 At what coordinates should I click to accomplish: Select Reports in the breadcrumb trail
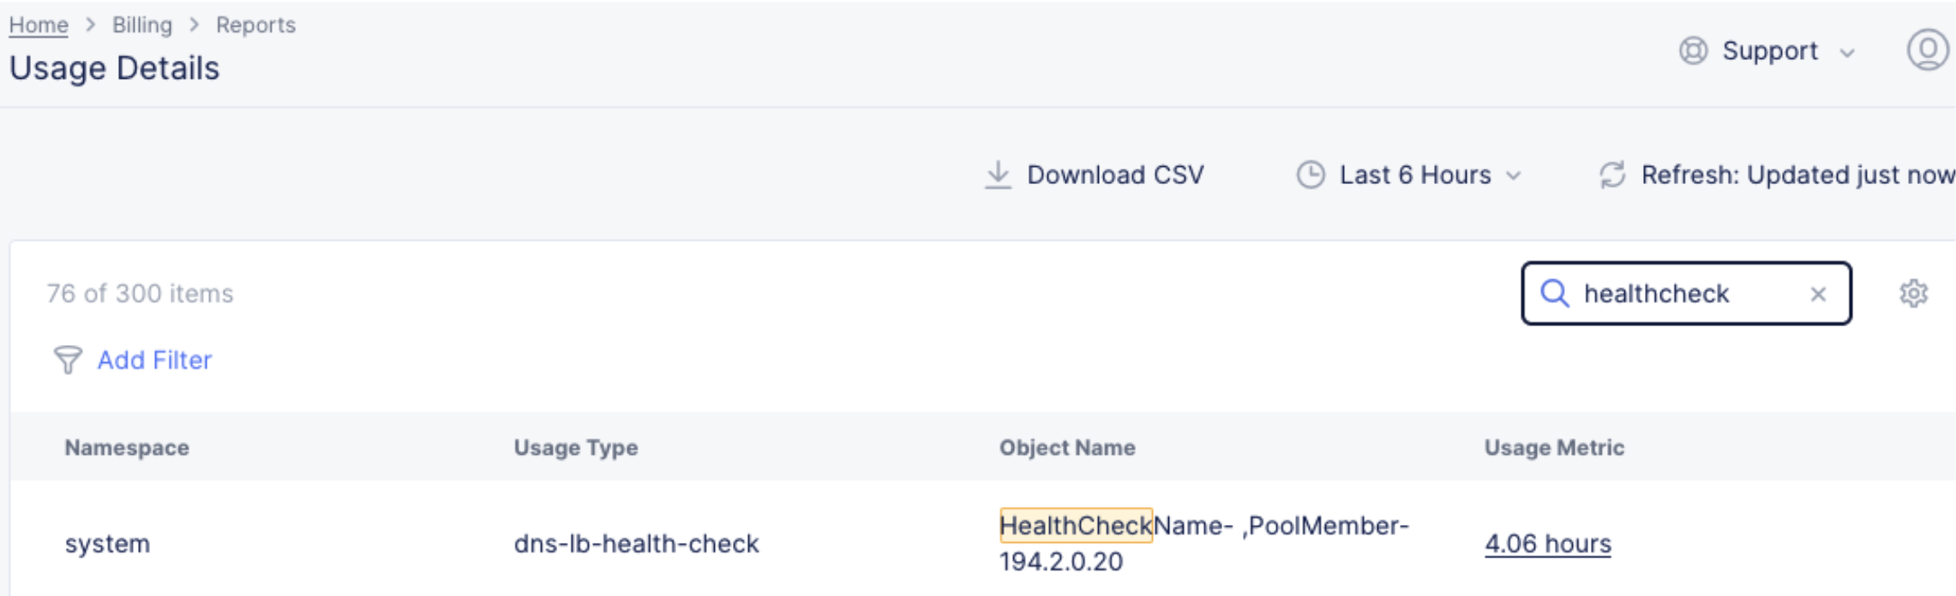(x=255, y=24)
